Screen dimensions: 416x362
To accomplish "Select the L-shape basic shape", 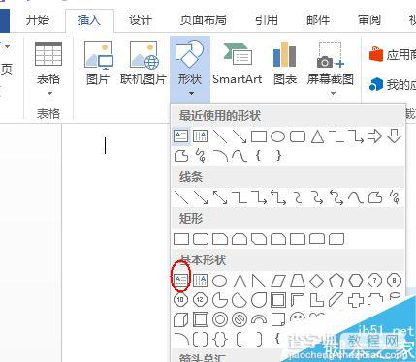I will (317, 300).
